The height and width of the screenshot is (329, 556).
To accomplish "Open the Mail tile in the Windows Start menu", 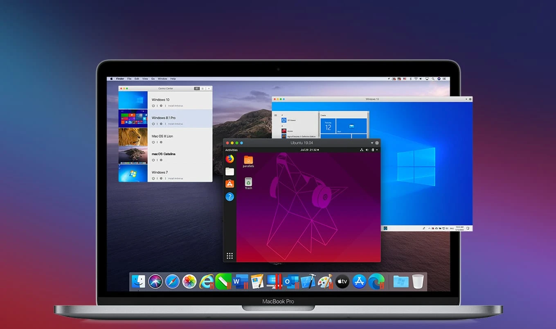I will (352, 126).
